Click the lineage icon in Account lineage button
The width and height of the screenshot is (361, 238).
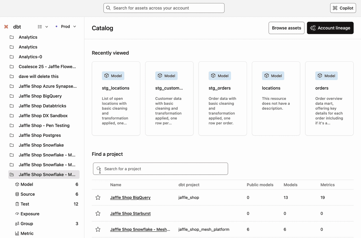[x=313, y=28]
